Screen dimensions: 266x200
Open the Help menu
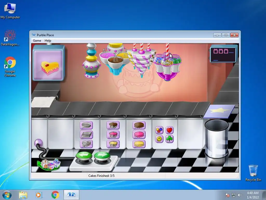coord(48,41)
